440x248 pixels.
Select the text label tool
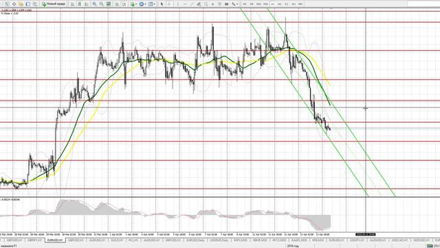219,4
